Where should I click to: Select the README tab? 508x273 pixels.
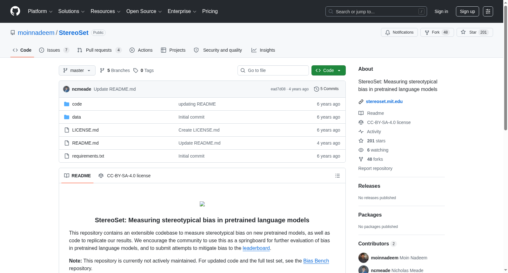[77, 176]
